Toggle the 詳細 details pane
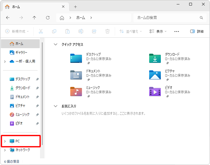 click(x=197, y=31)
